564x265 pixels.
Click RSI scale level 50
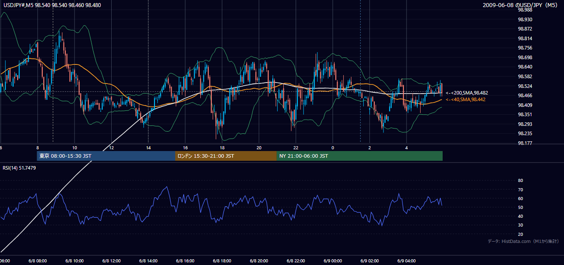(x=520, y=207)
